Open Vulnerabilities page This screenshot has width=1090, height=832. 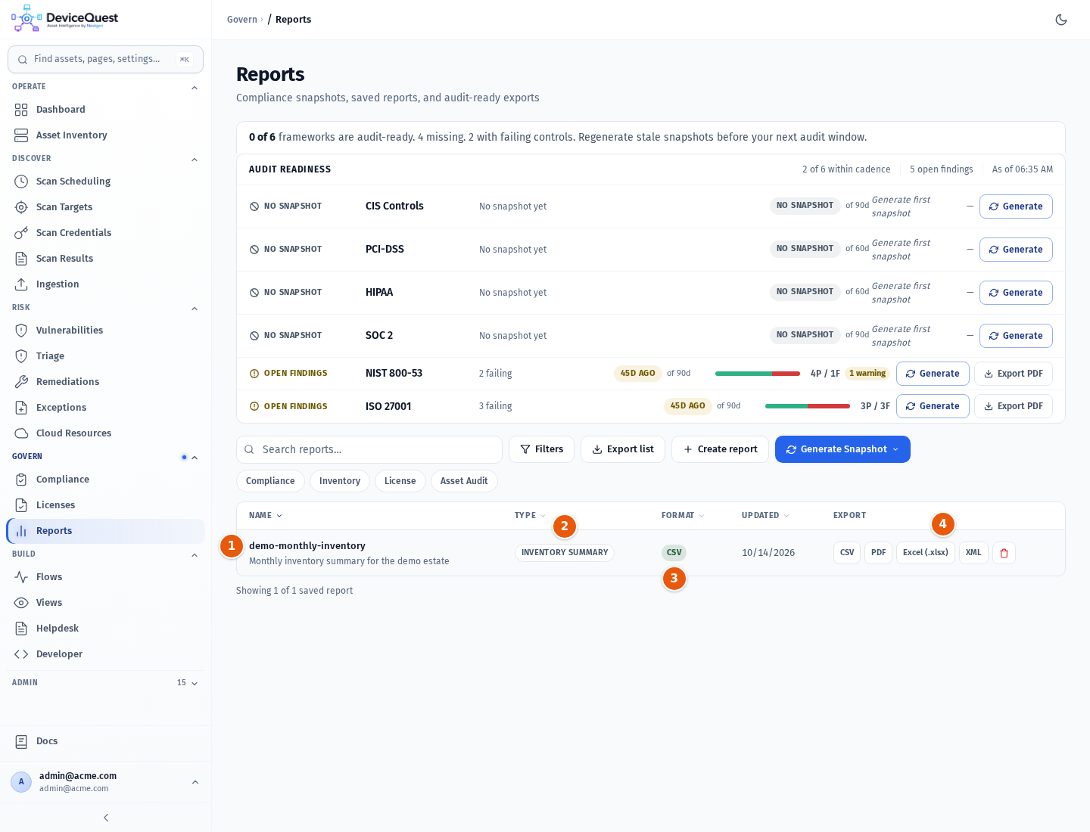105,331
